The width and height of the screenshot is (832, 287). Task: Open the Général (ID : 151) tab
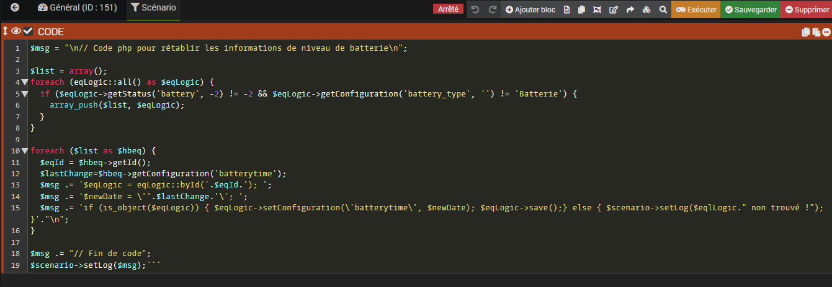point(78,9)
